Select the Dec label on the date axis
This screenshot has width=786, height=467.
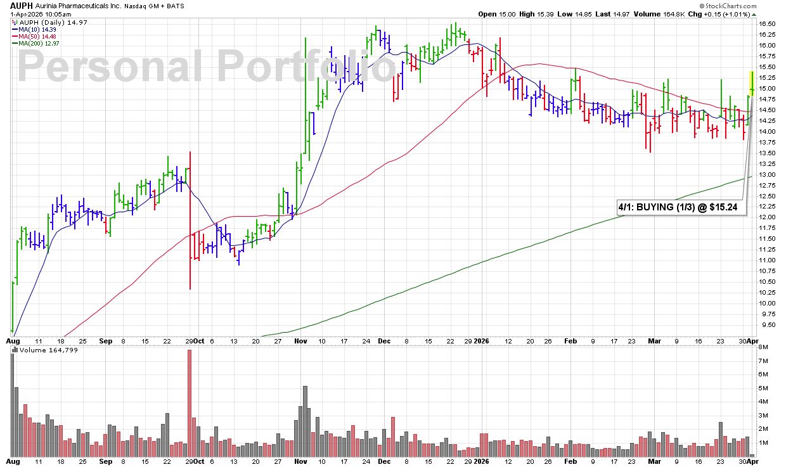(x=385, y=341)
